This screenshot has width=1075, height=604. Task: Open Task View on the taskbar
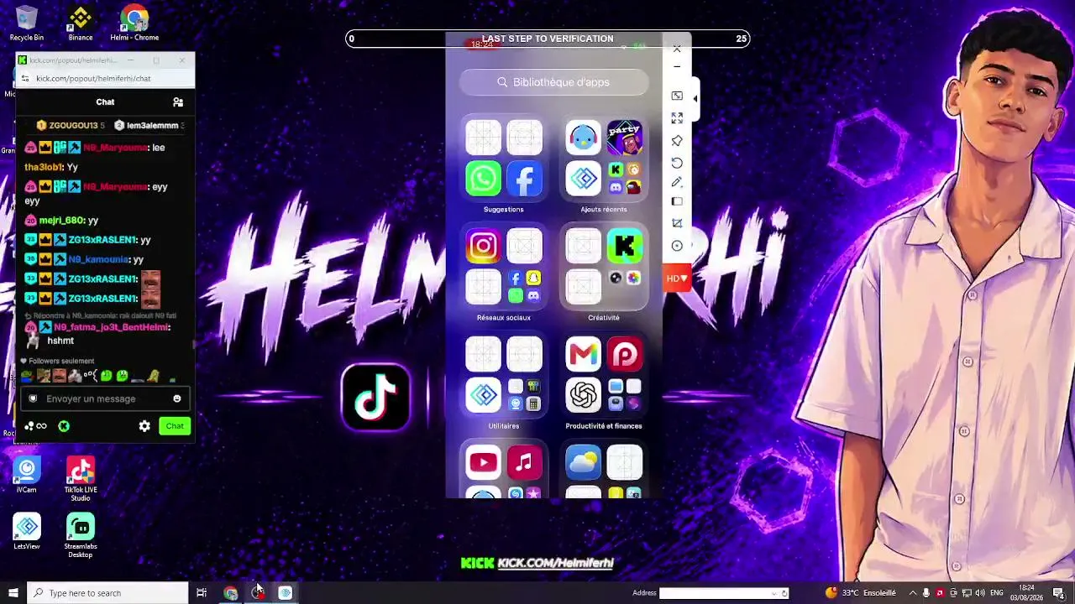pyautogui.click(x=202, y=593)
